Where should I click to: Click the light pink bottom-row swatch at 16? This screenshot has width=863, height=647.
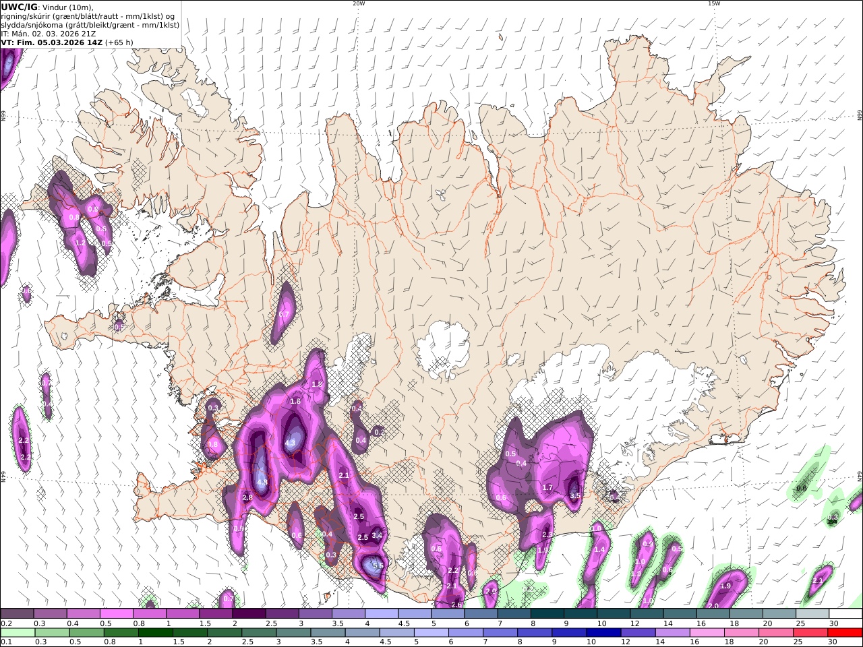point(706,633)
